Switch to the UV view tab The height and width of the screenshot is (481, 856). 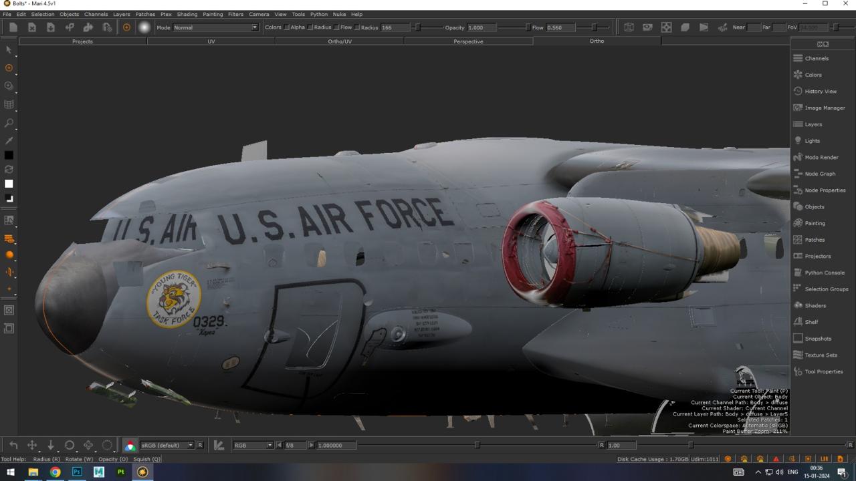click(211, 41)
